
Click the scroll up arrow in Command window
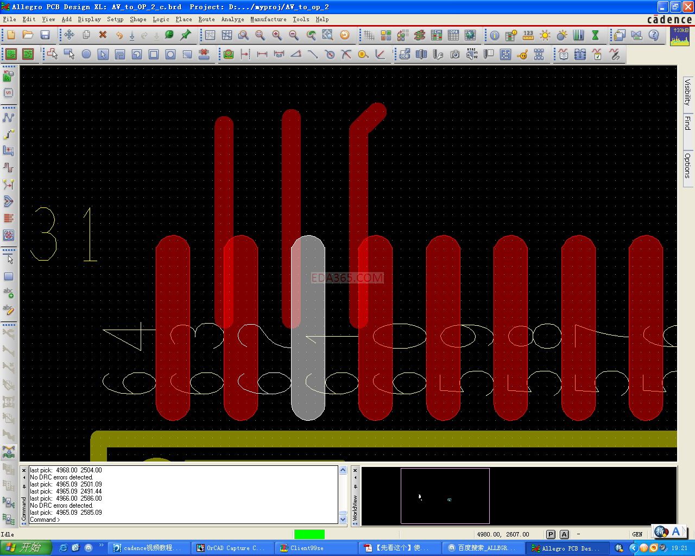click(x=343, y=470)
